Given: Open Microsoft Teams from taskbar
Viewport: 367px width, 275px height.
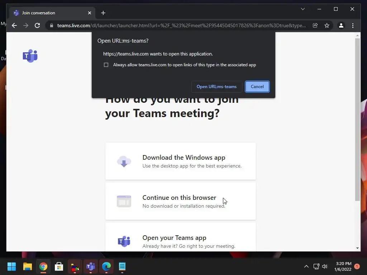Looking at the screenshot, I should tap(91, 266).
